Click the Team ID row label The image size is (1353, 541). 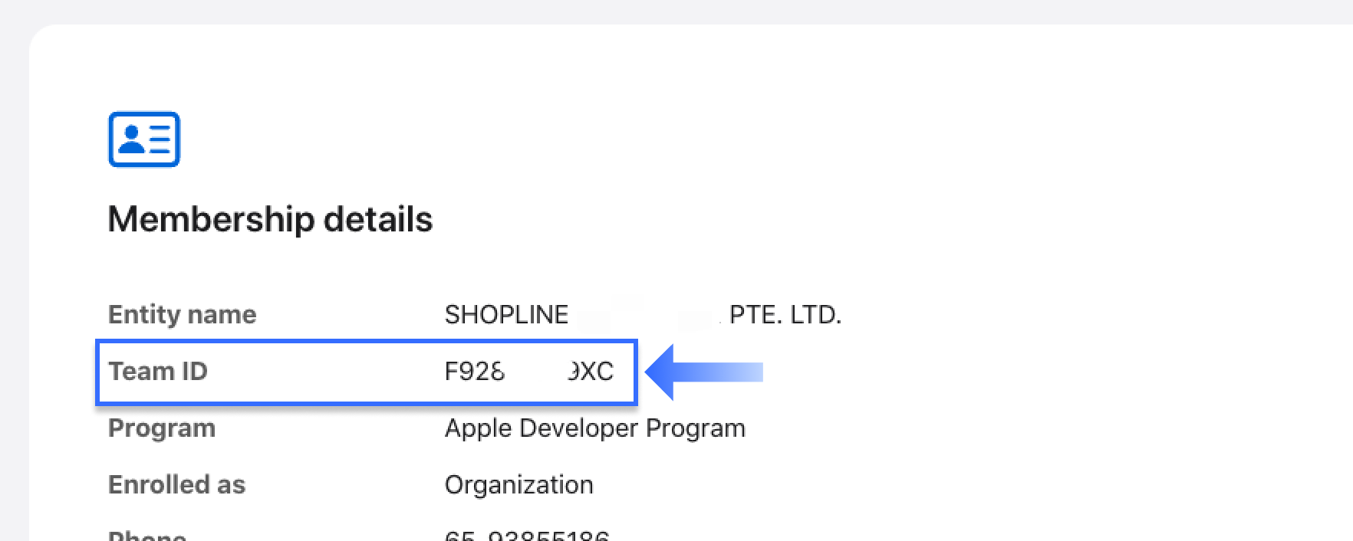(158, 372)
